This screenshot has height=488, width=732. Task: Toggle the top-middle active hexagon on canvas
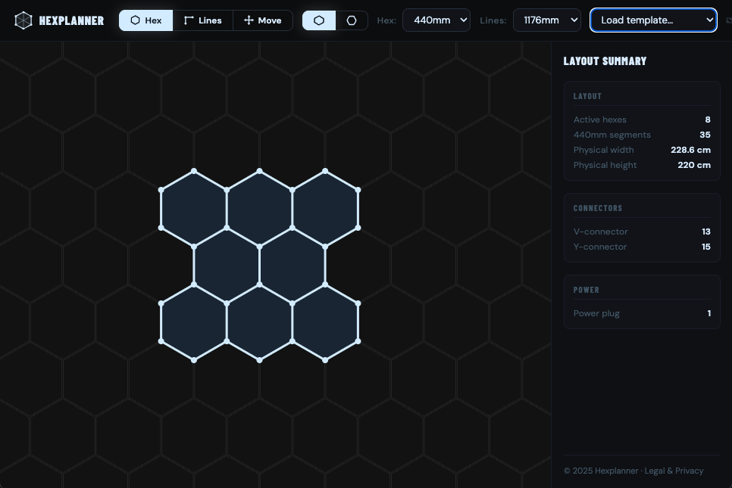coord(260,209)
